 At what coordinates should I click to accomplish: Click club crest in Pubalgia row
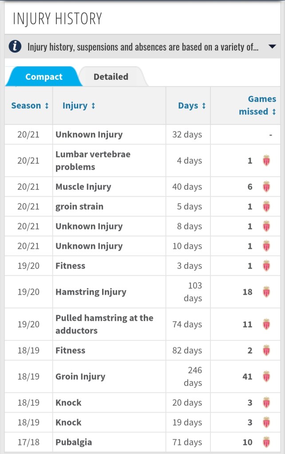[x=266, y=442]
